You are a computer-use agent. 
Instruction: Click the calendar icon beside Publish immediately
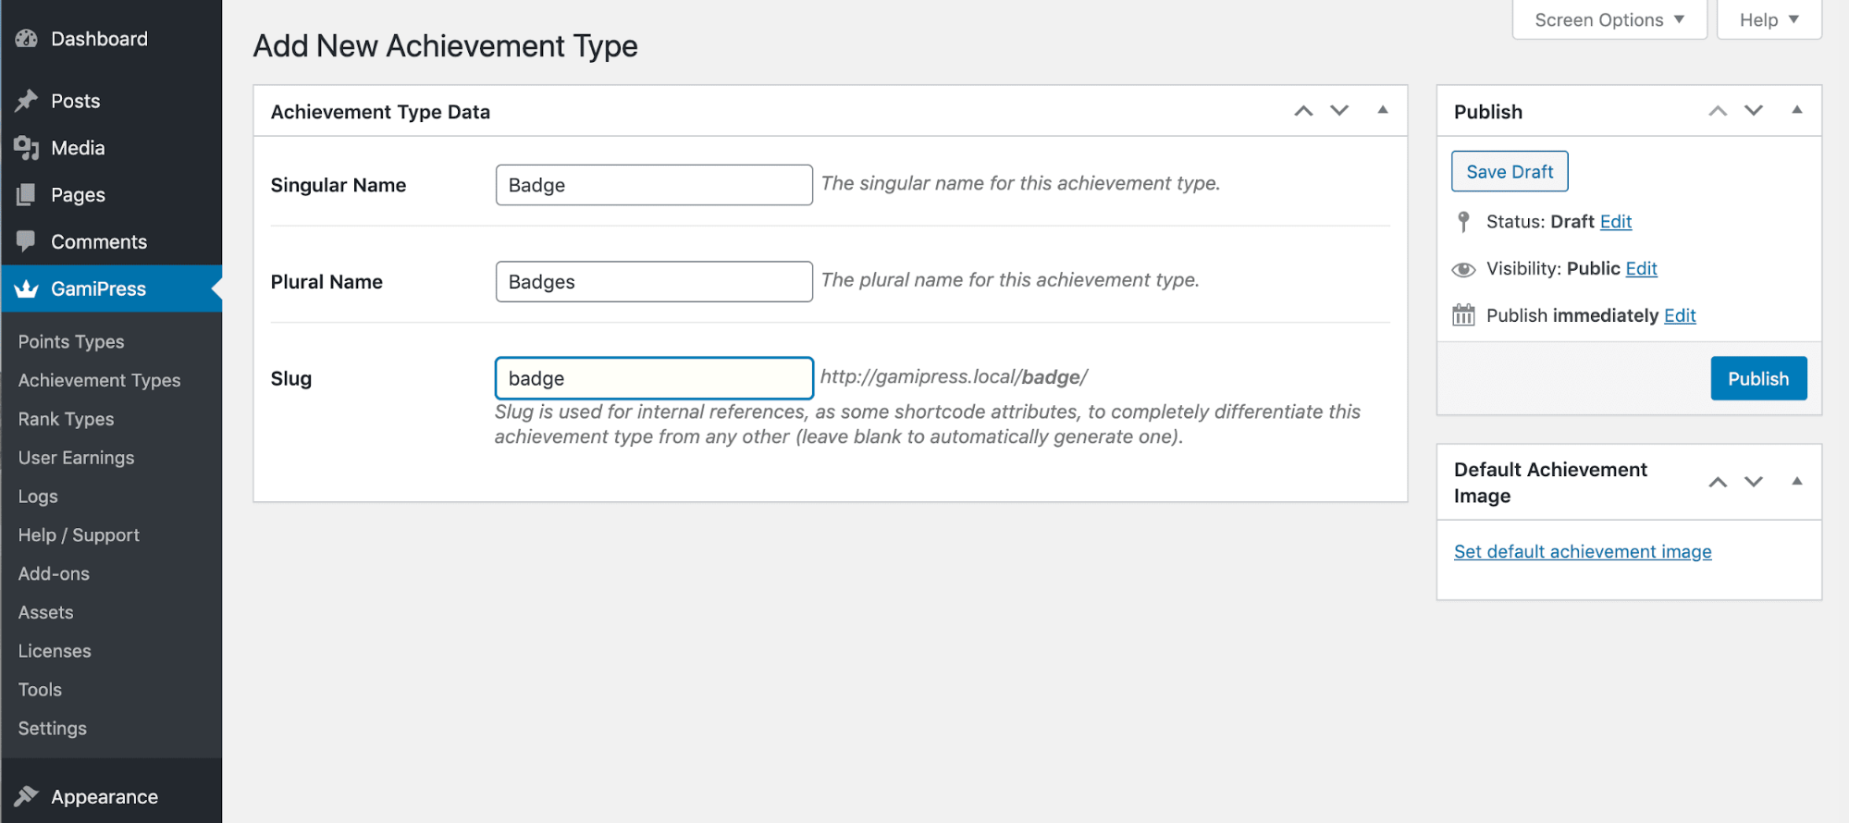pyautogui.click(x=1463, y=315)
